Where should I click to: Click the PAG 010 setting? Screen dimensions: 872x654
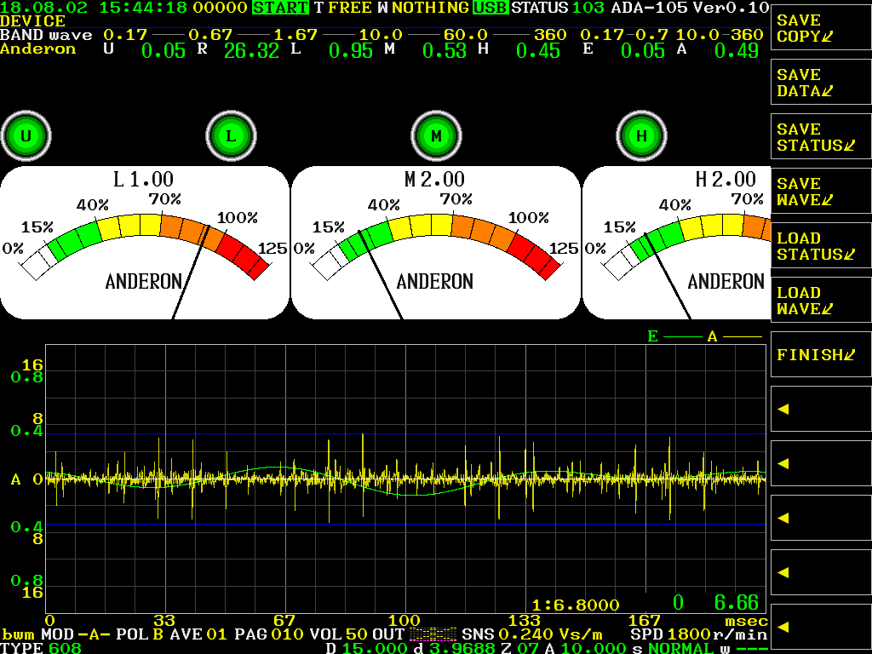pos(269,634)
